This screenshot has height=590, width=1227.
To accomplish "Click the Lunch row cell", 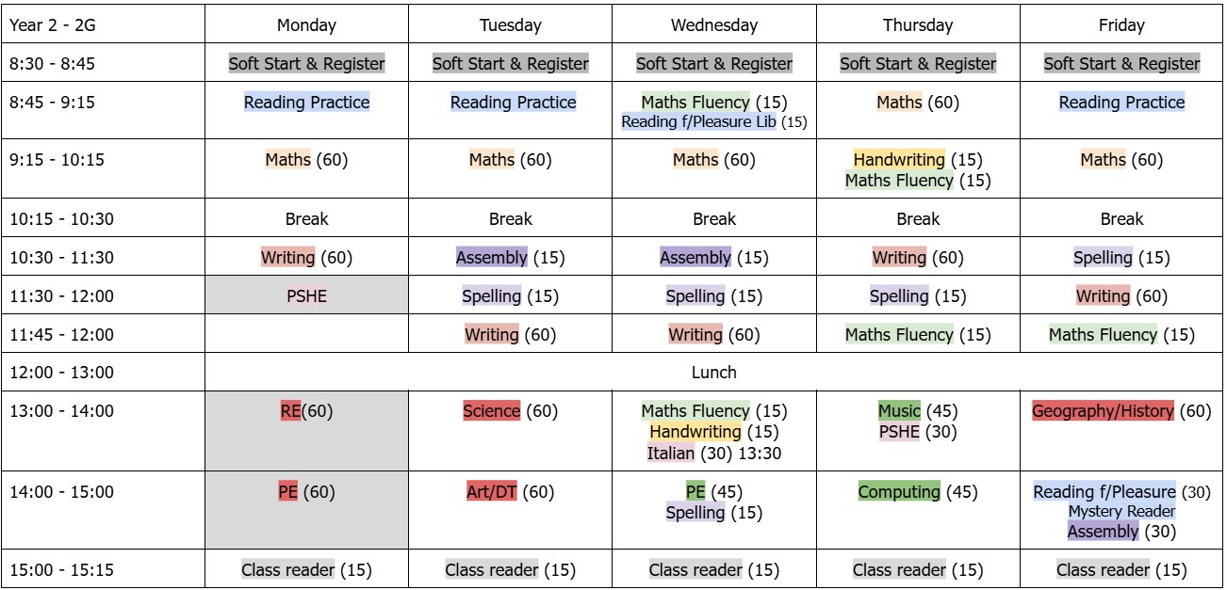I will [x=713, y=372].
